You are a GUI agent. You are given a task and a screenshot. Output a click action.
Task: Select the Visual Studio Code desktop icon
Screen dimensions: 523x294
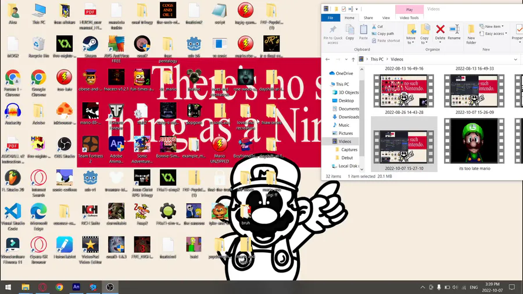coord(13,211)
